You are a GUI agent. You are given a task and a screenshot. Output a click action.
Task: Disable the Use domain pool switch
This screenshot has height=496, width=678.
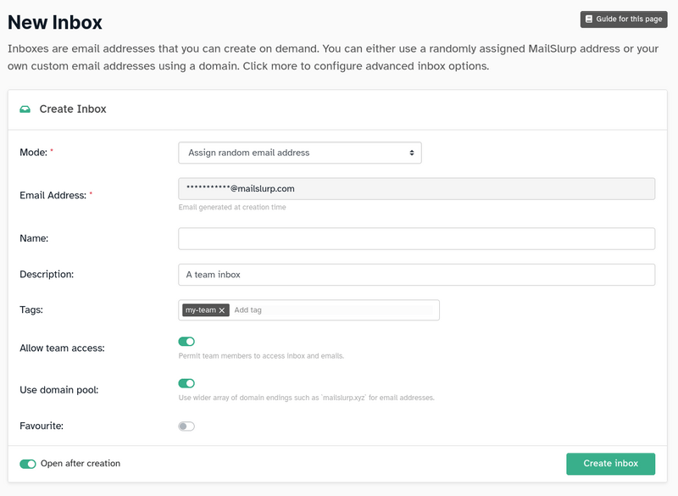[186, 384]
